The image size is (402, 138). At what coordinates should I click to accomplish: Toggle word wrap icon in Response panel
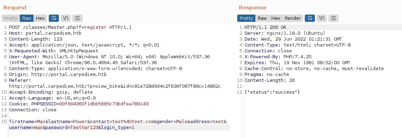click(x=310, y=18)
